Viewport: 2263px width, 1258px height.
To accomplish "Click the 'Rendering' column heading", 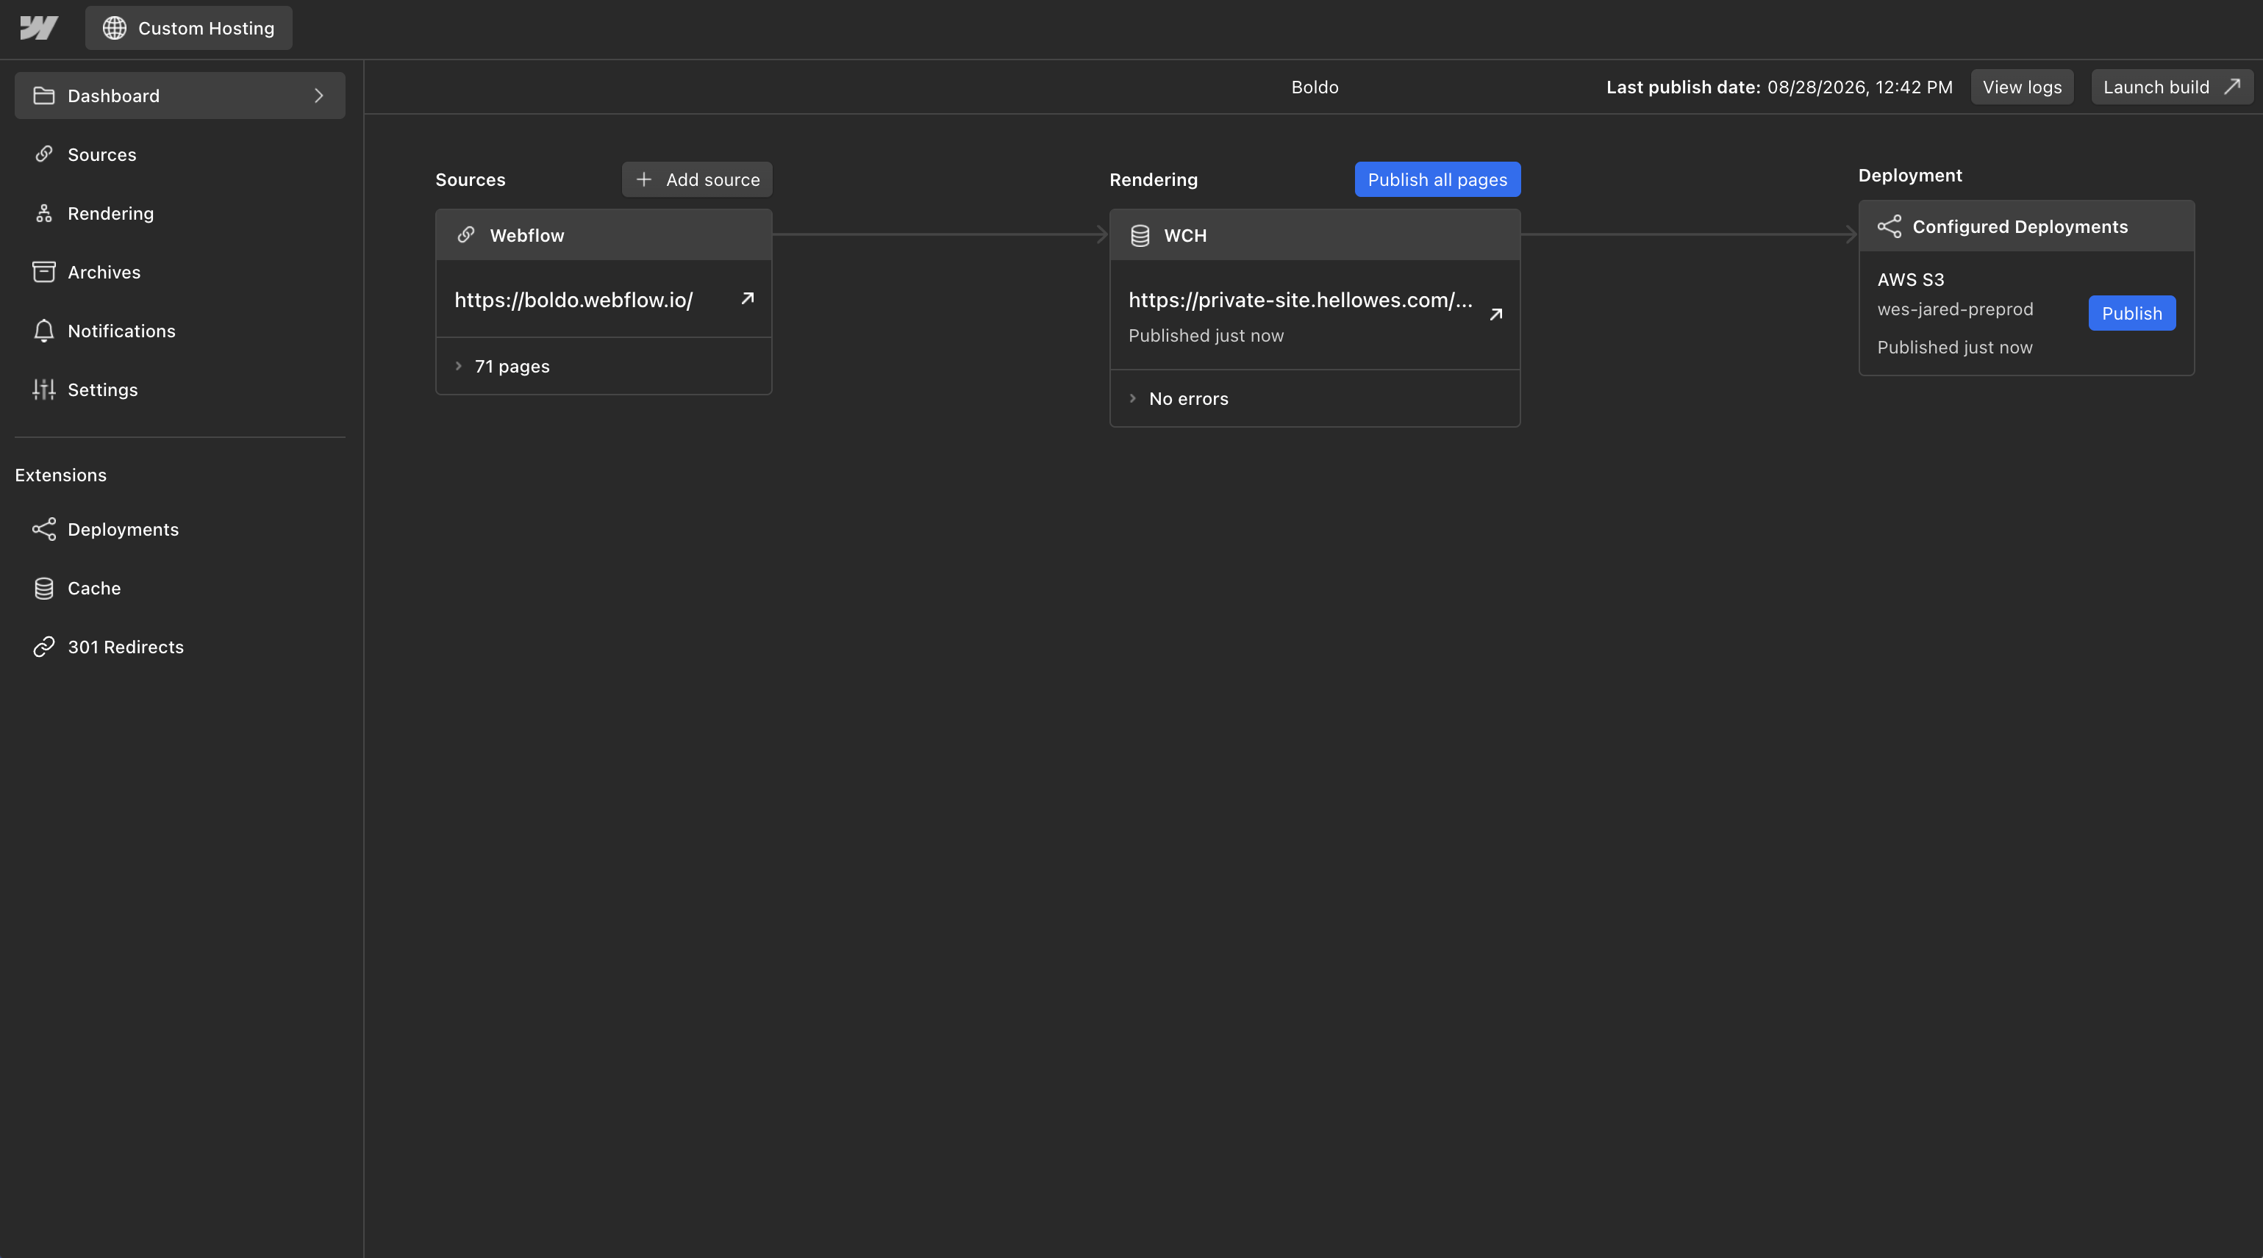I will [1154, 179].
